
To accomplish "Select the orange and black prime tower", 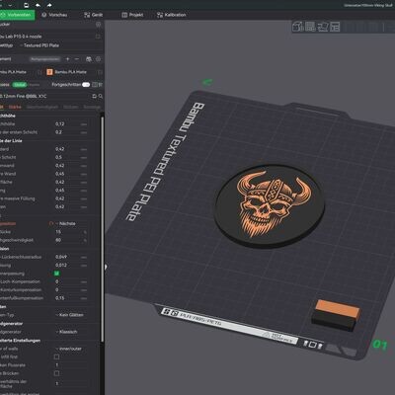I will point(335,315).
